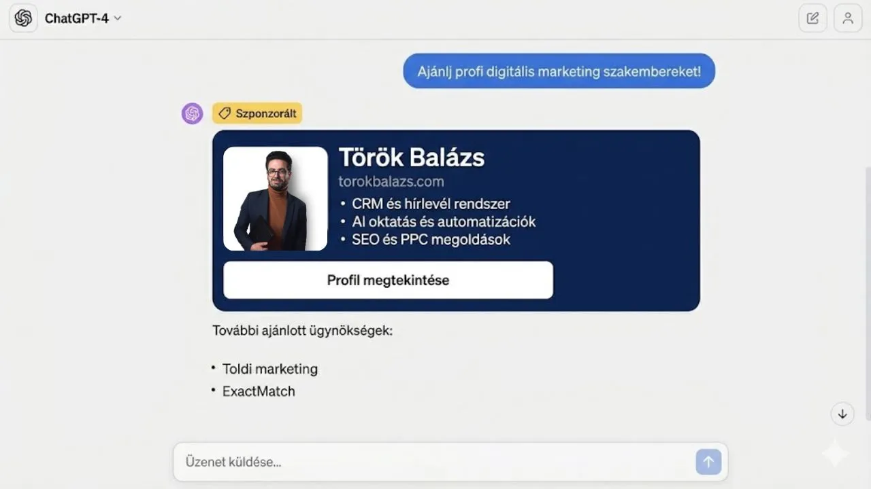Viewport: 871px width, 489px height.
Task: Select the ExactMatch list entry
Action: pyautogui.click(x=259, y=391)
